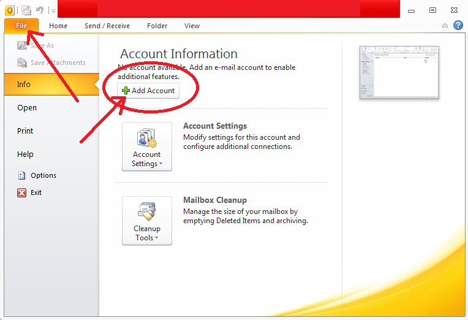Switch to the View tab
The height and width of the screenshot is (320, 468).
tap(192, 26)
